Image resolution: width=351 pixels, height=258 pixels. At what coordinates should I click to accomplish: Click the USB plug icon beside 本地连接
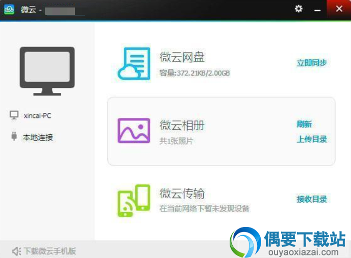click(14, 136)
